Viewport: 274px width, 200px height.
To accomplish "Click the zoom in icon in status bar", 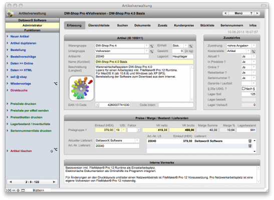I will pyautogui.click(x=18, y=190).
